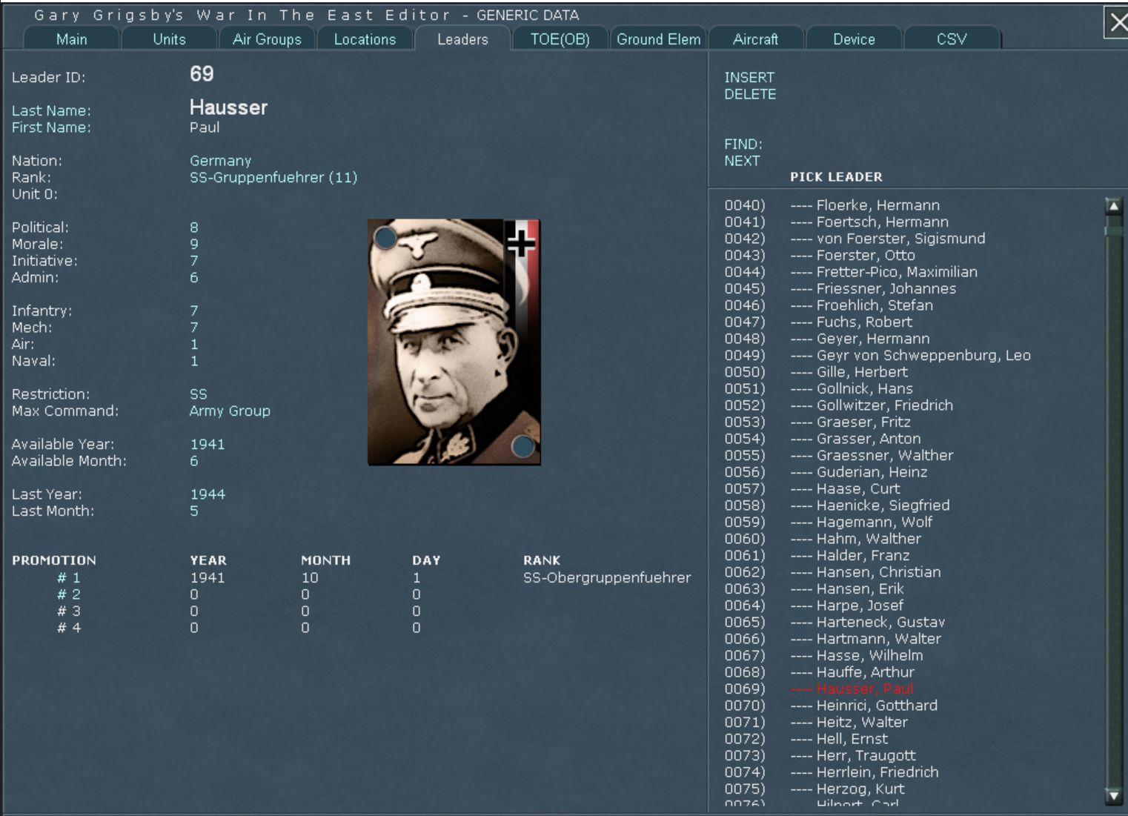Screen dimensions: 1128x816
Task: Pick Hansen, Erik from the list
Action: [x=847, y=588]
